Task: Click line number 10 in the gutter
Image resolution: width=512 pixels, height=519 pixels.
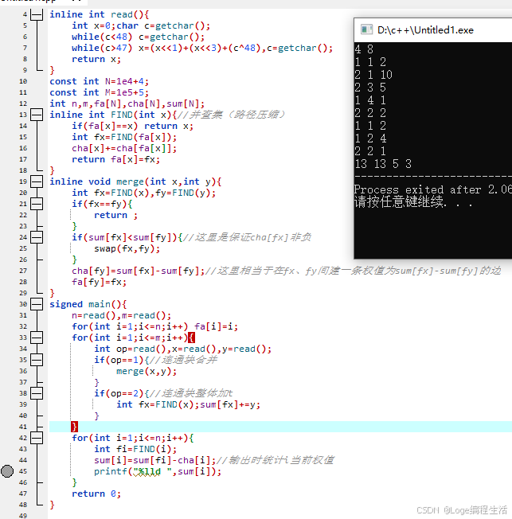Action: [23, 81]
